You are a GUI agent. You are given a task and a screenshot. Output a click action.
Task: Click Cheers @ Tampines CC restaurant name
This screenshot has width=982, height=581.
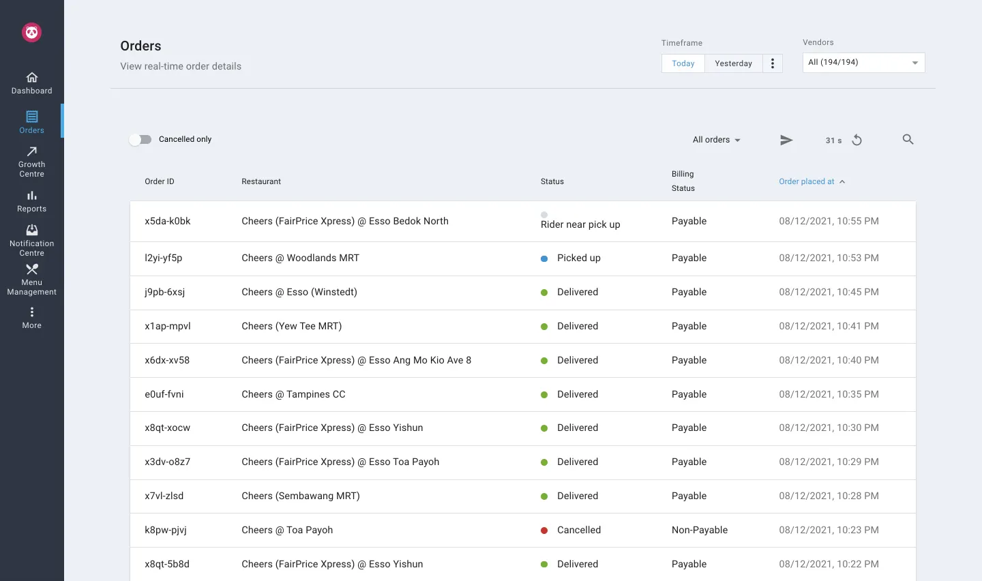coord(293,394)
